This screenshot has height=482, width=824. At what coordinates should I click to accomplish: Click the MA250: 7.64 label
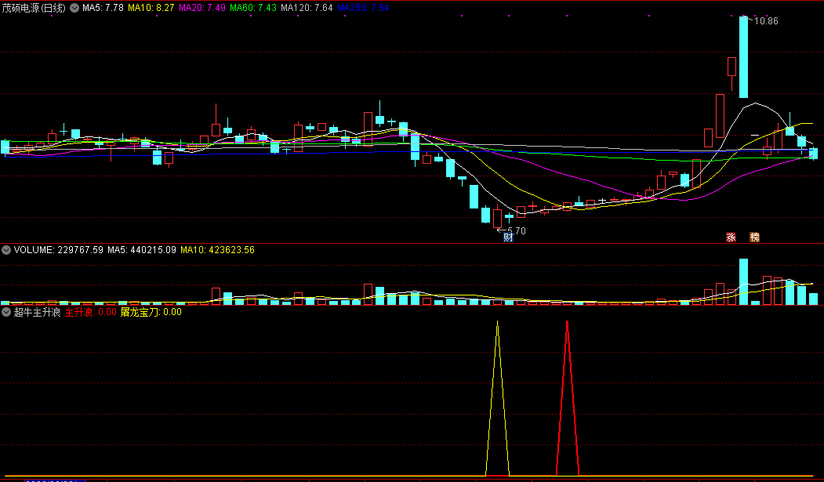(x=363, y=8)
